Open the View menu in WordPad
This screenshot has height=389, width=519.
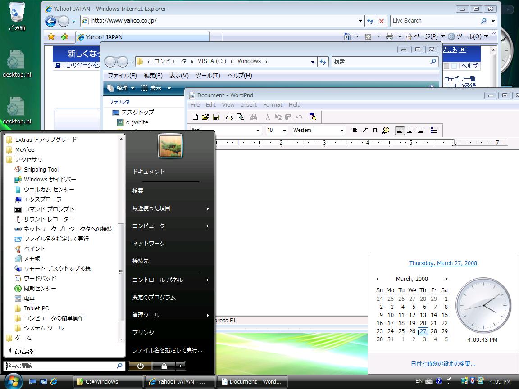point(228,105)
